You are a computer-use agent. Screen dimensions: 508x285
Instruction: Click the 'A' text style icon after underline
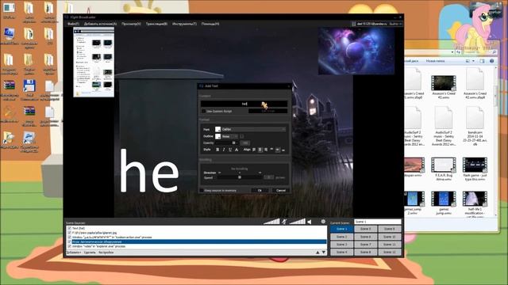pyautogui.click(x=237, y=150)
